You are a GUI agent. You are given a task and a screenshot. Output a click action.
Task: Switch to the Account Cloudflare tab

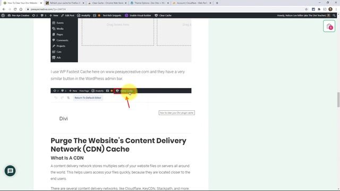pos(191,3)
